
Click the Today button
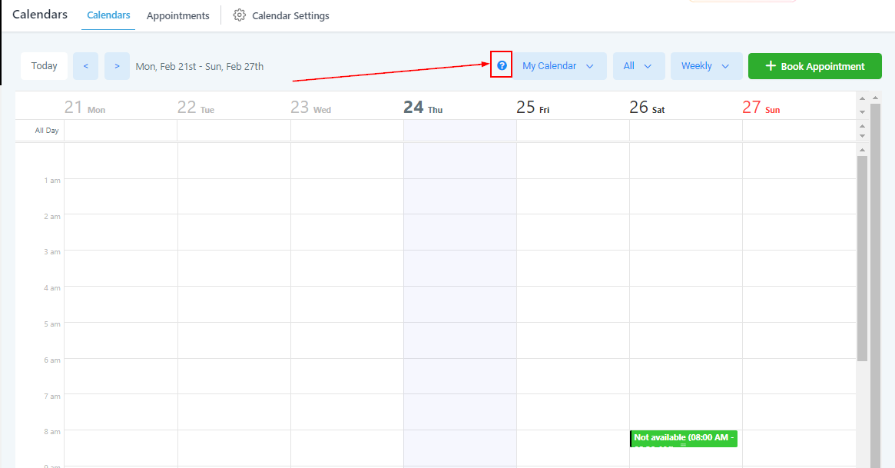[x=45, y=66]
